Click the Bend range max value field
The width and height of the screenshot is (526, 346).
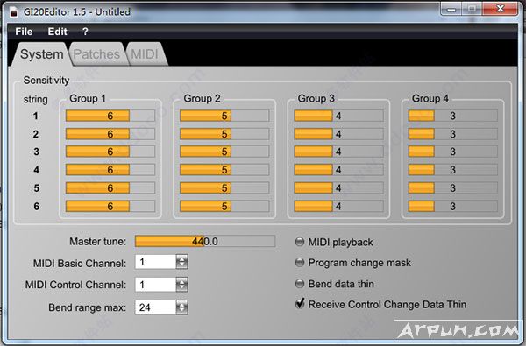point(155,307)
